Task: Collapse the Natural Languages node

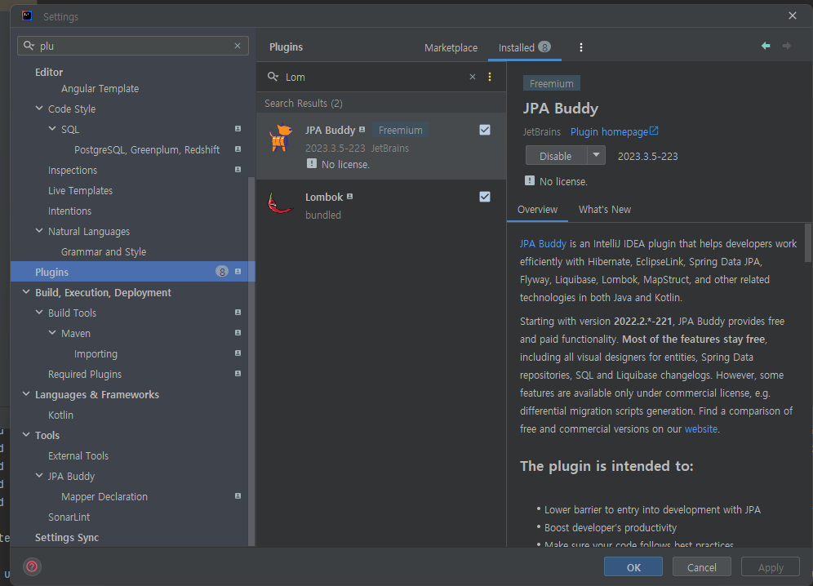Action: point(39,231)
